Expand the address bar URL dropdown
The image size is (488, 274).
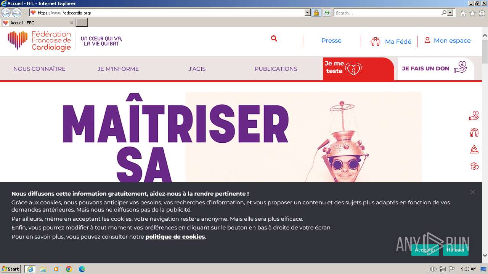pos(308,13)
